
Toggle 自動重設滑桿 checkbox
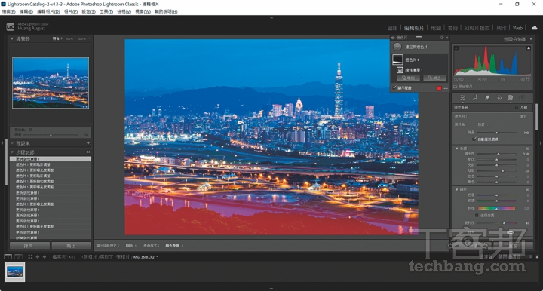(474, 139)
